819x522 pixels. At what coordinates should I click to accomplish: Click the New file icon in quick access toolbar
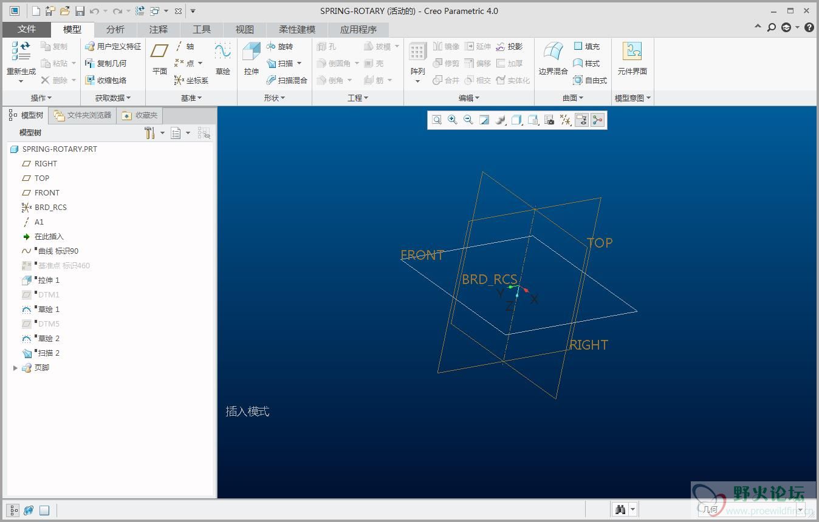tap(36, 11)
